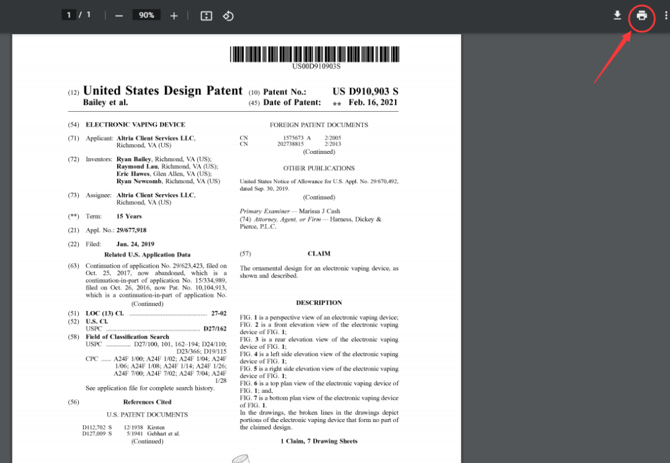Click the barcode at top of patent
The image size is (670, 463).
[316, 54]
